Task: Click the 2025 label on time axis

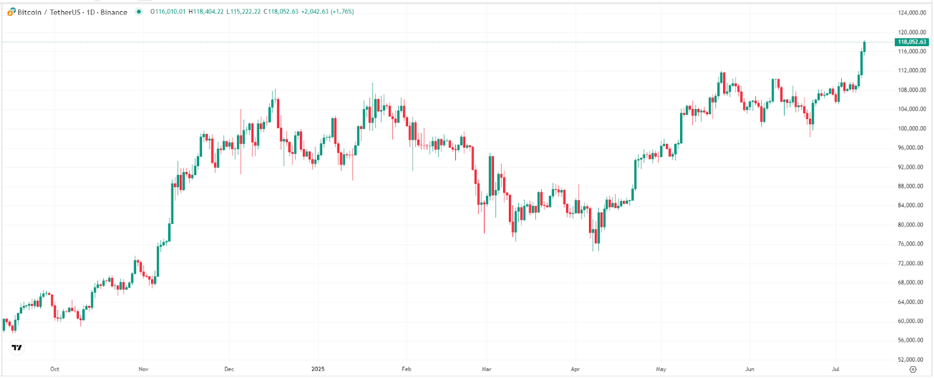Action: point(318,369)
